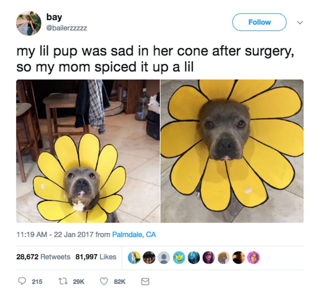The image size is (320, 299).
Task: Open the Palmdale, CA location link
Action: 134,235
